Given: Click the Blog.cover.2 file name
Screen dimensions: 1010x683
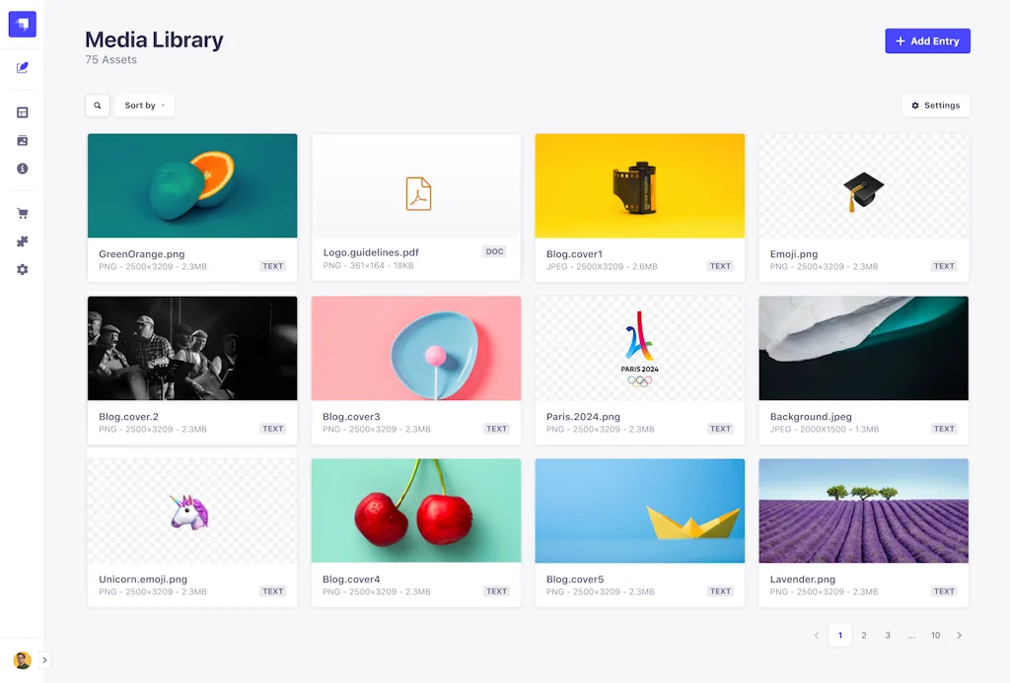Looking at the screenshot, I should click(129, 417).
